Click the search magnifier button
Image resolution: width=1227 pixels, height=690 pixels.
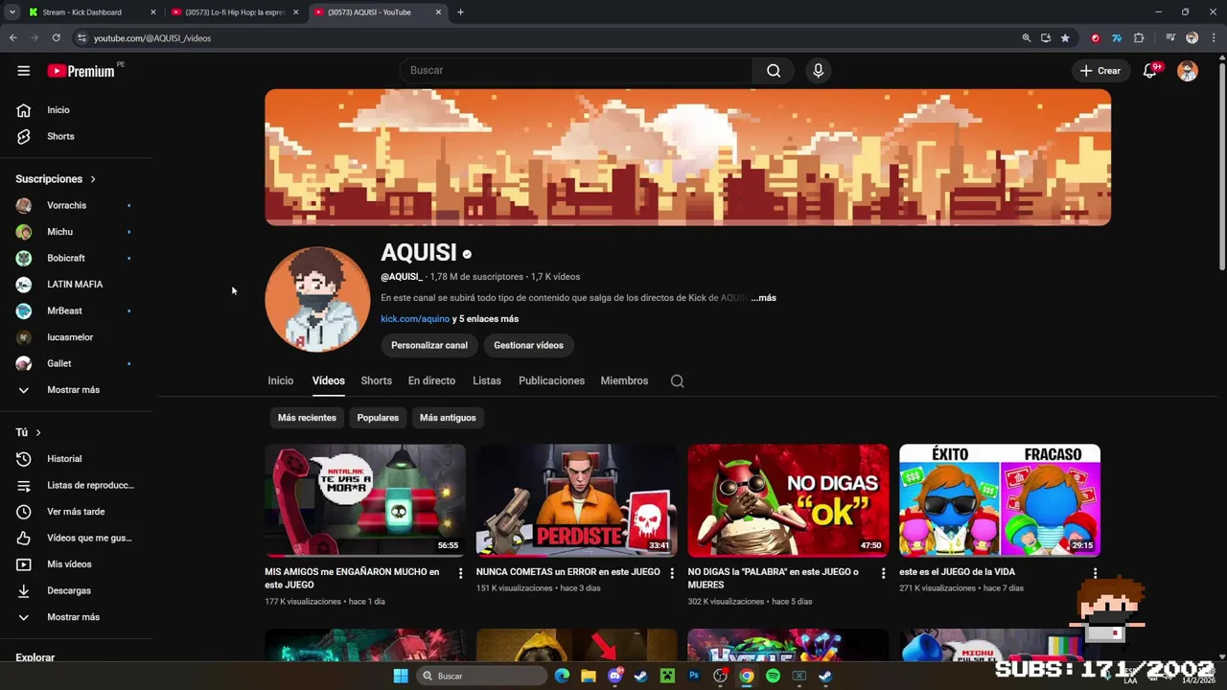tap(774, 70)
